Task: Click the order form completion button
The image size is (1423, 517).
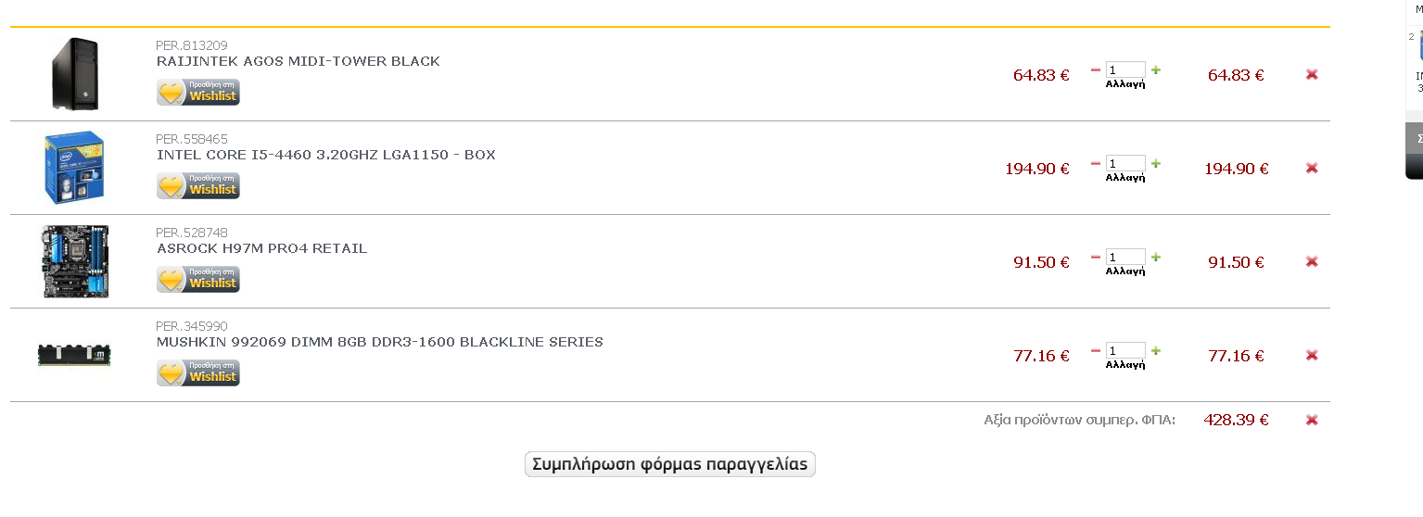Action: pos(669,464)
